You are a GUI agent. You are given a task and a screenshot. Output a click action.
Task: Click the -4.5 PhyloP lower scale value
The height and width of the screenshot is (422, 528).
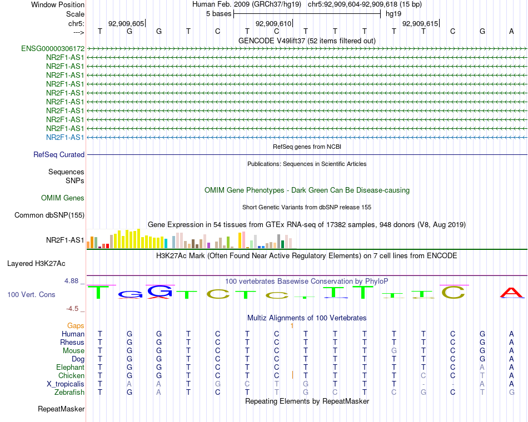(x=72, y=309)
